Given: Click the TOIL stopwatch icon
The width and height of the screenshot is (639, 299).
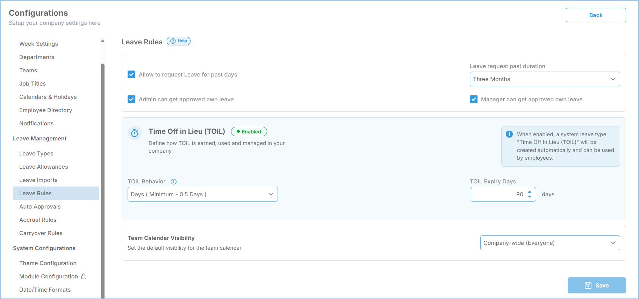Looking at the screenshot, I should [135, 133].
